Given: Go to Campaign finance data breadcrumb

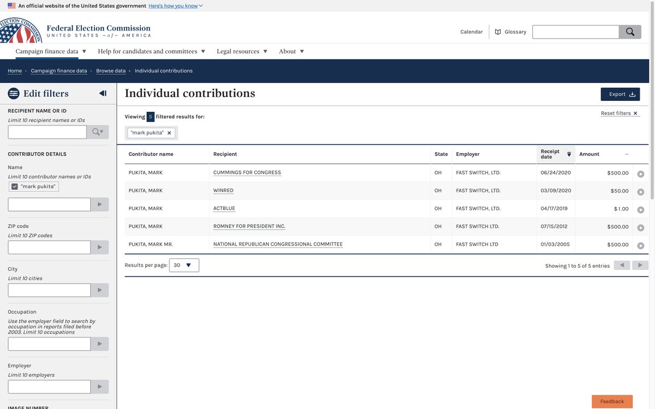Looking at the screenshot, I should tap(59, 71).
